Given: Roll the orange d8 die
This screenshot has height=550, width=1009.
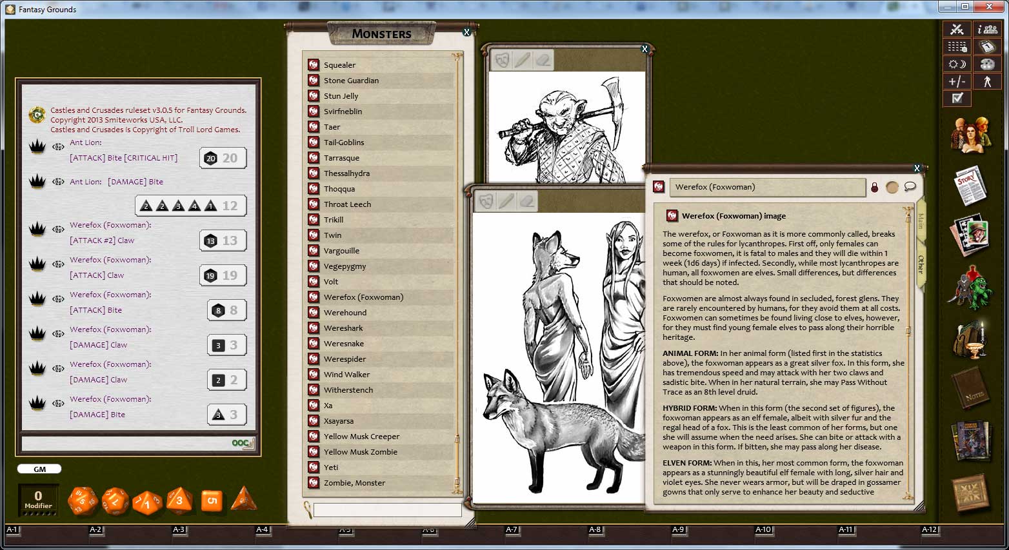Looking at the screenshot, I should pos(179,501).
